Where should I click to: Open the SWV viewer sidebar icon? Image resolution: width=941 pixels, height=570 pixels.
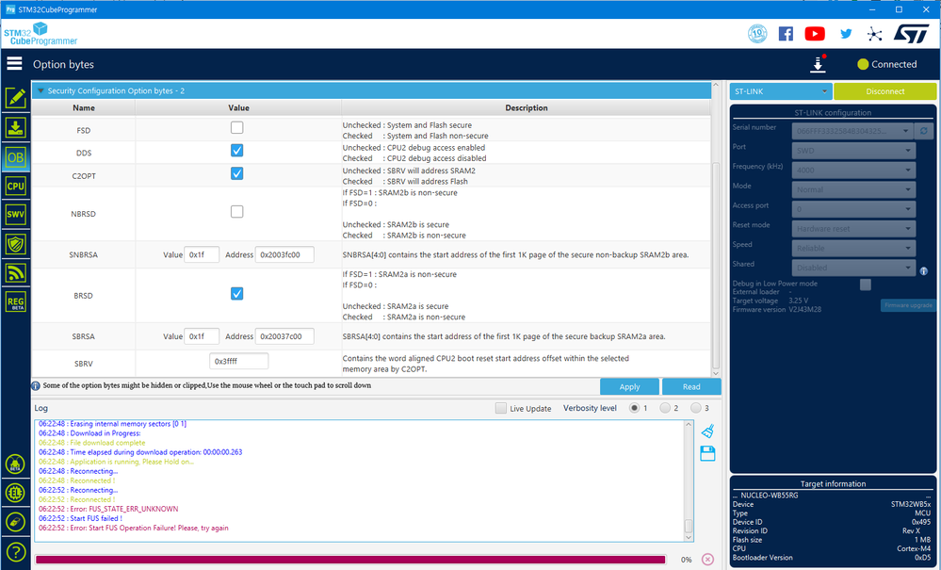click(x=16, y=215)
